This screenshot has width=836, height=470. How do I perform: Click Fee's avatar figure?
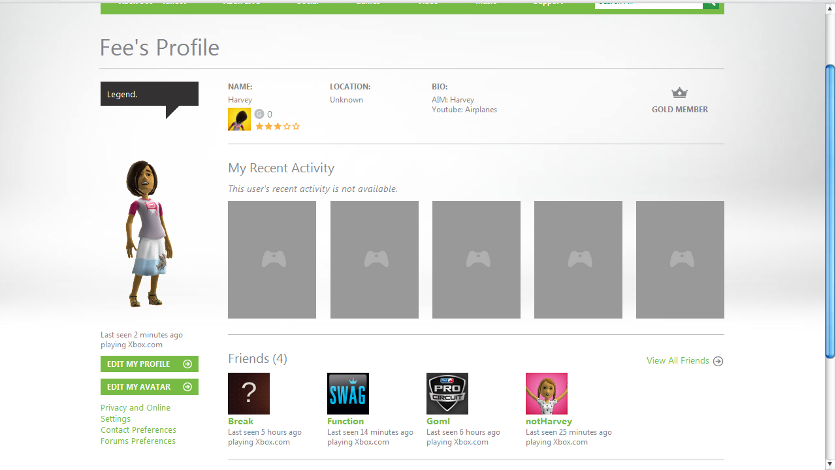coord(150,234)
